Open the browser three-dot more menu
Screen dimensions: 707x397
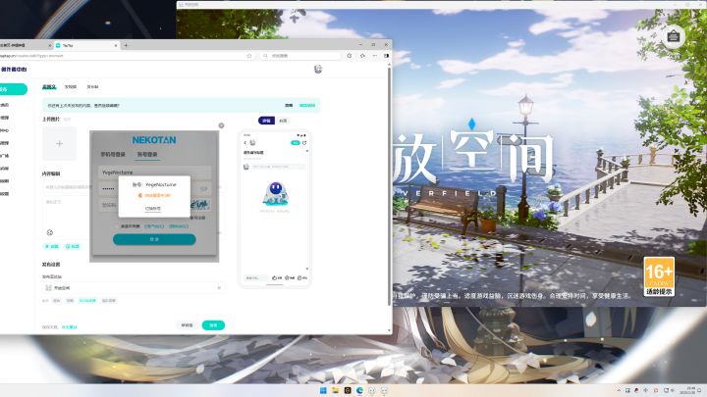(x=375, y=56)
